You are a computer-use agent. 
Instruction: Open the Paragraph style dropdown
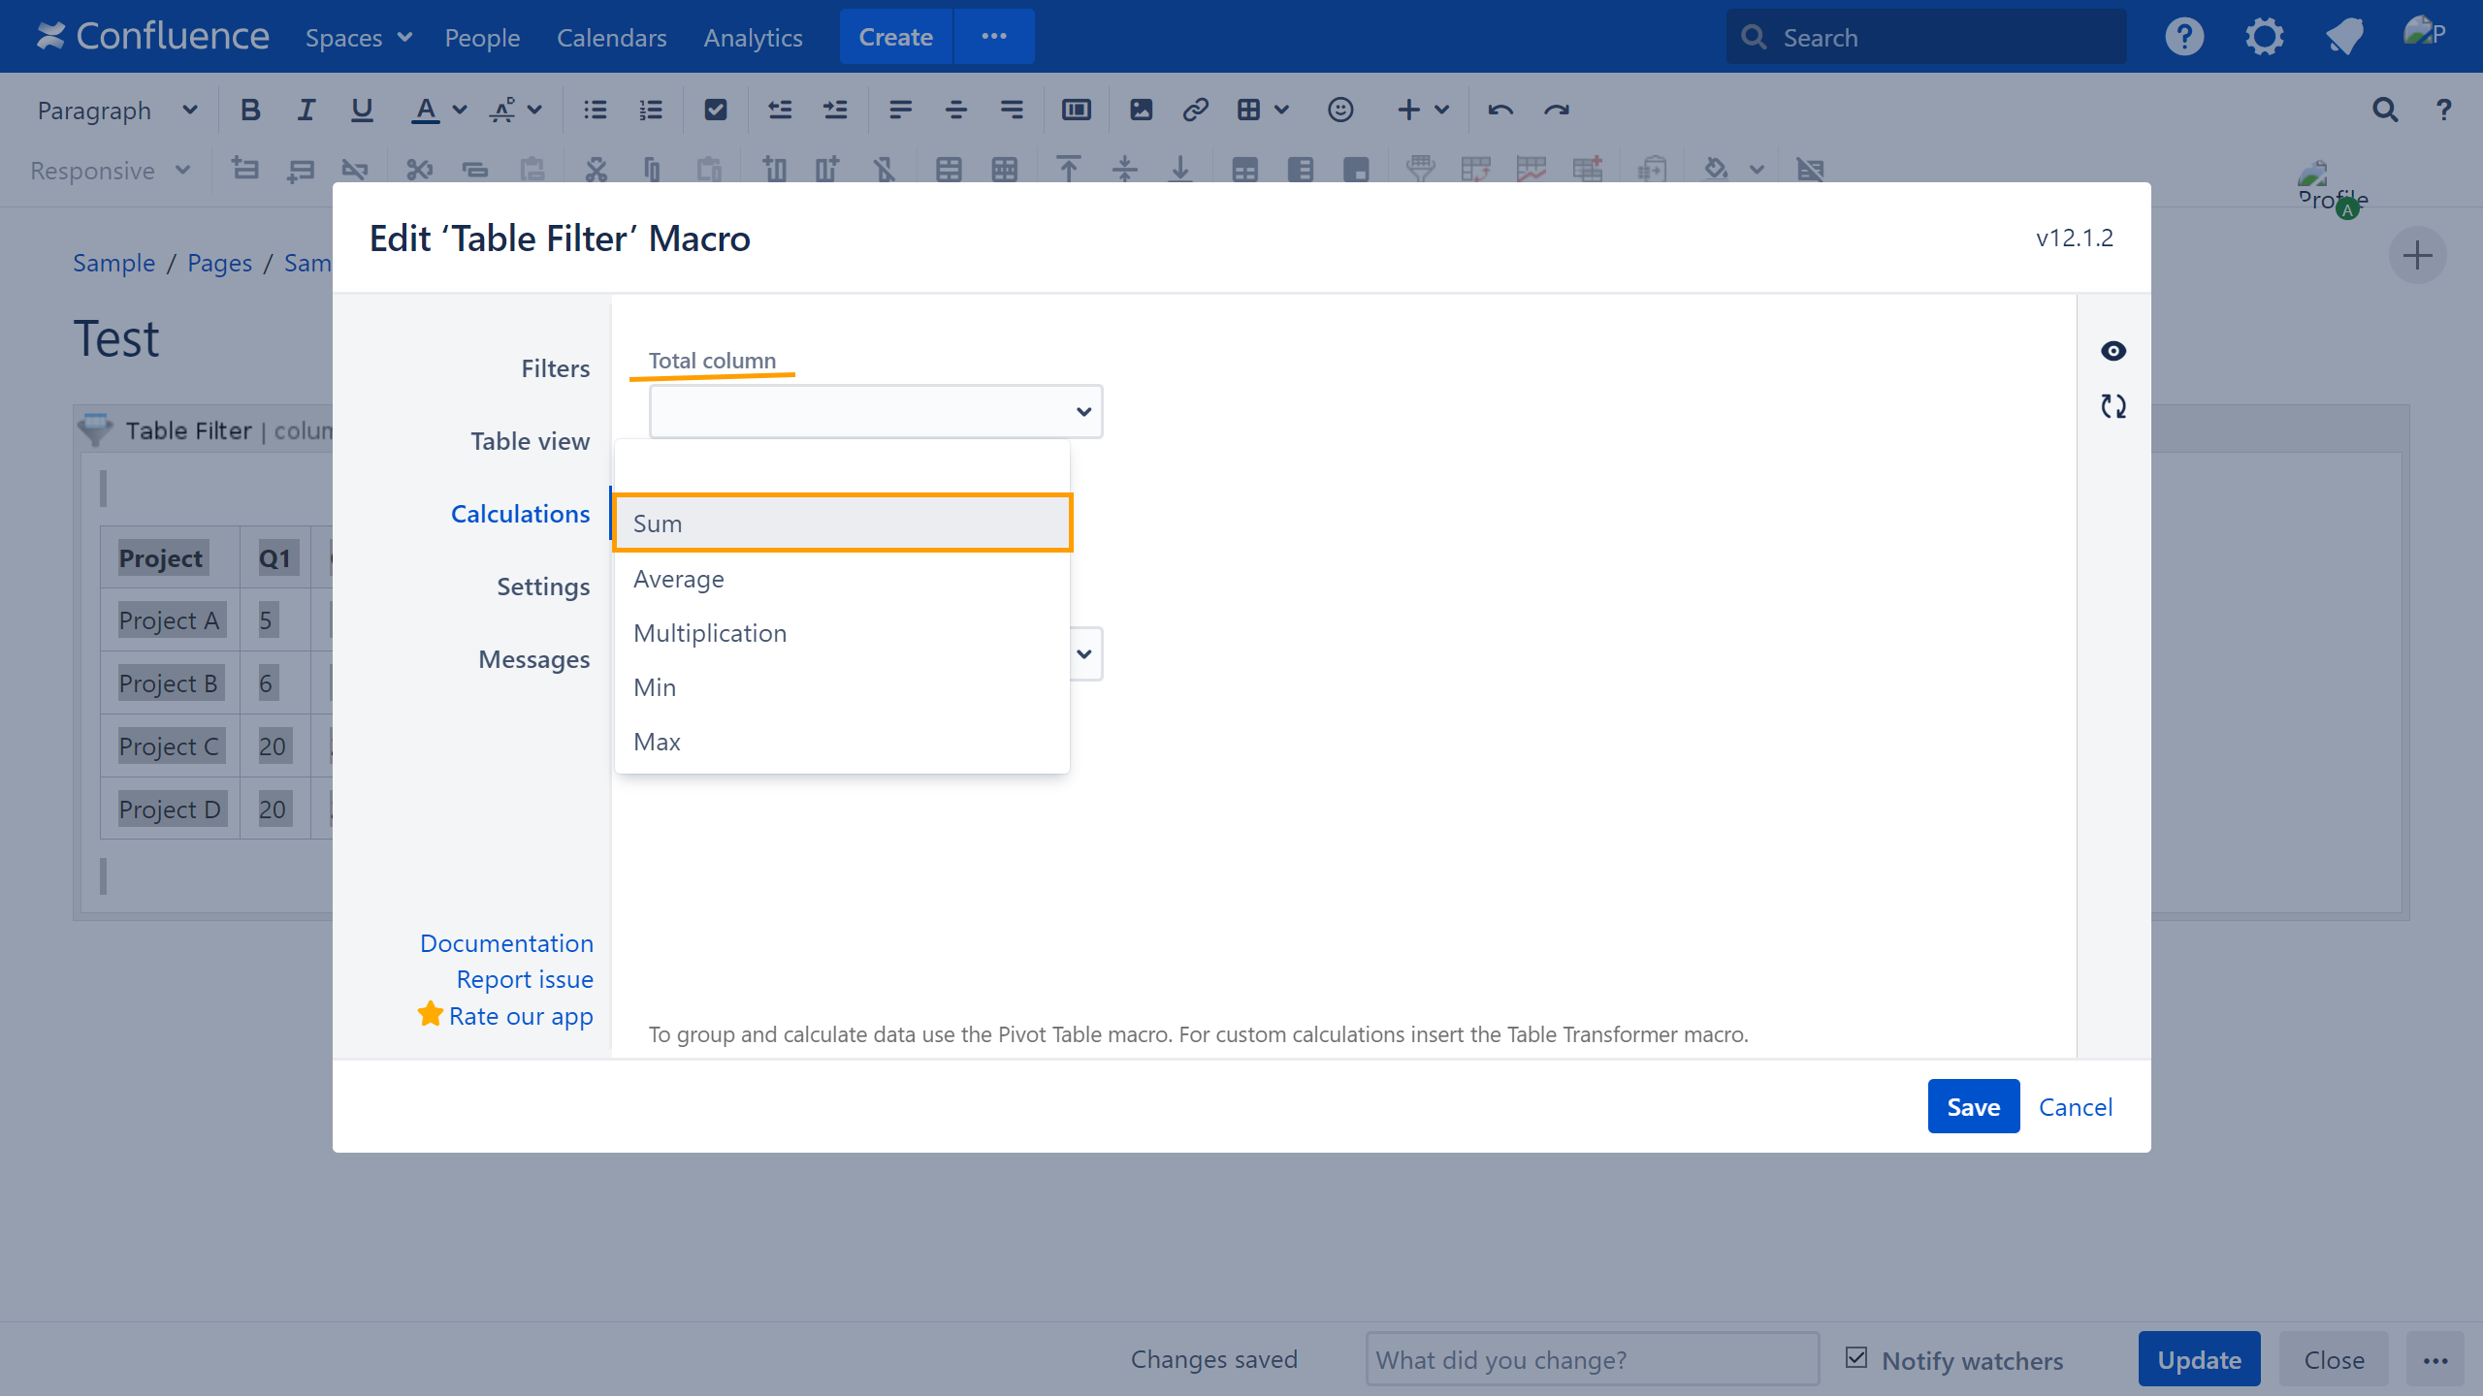(x=116, y=111)
